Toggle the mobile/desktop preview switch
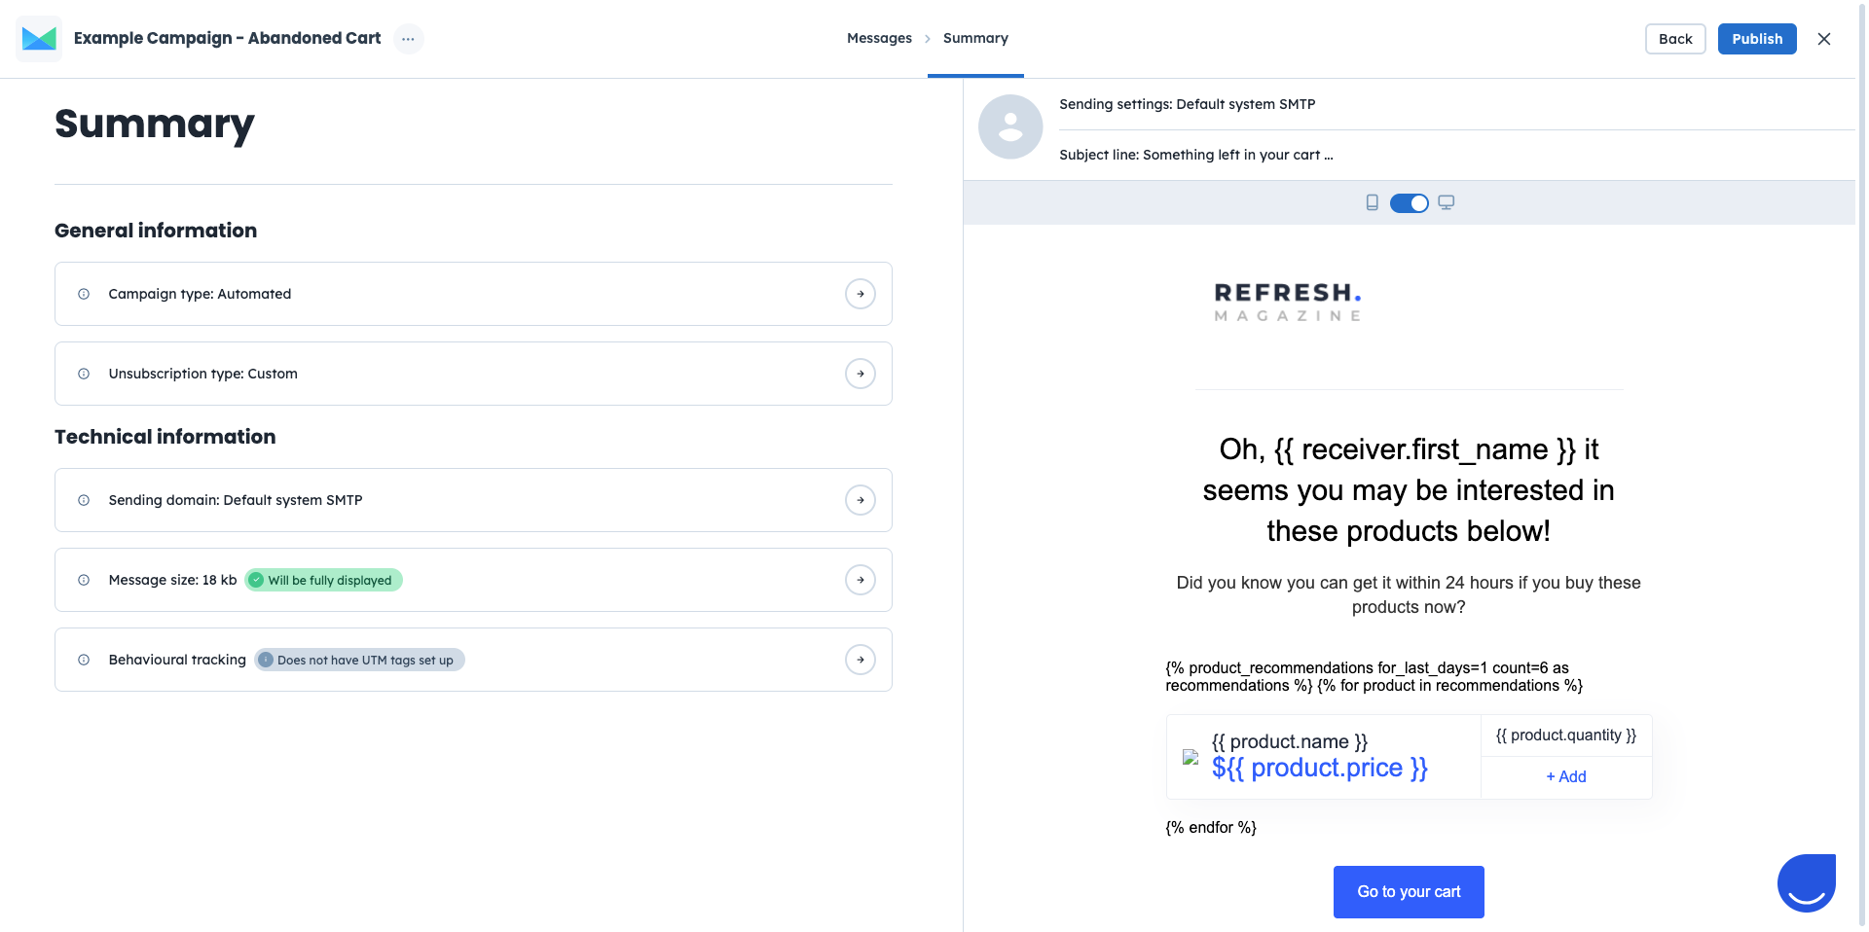1869x932 pixels. (x=1409, y=202)
